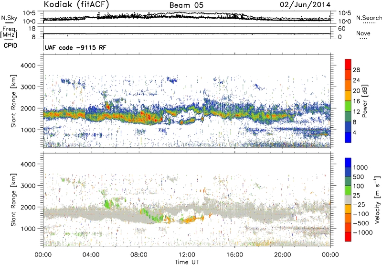Click the "28" tick on Power colorbar
Viewport: 382px width, 265px height.
point(356,70)
